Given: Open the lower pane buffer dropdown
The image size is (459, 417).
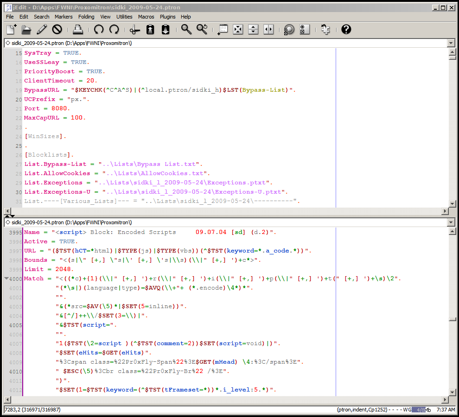Looking at the screenshot, I should [x=451, y=222].
